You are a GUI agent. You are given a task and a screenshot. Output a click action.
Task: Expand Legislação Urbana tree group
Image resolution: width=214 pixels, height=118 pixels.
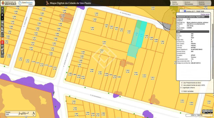click(181, 88)
